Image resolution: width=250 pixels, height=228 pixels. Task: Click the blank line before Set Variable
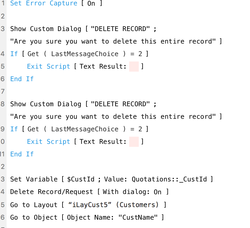(x=128, y=167)
